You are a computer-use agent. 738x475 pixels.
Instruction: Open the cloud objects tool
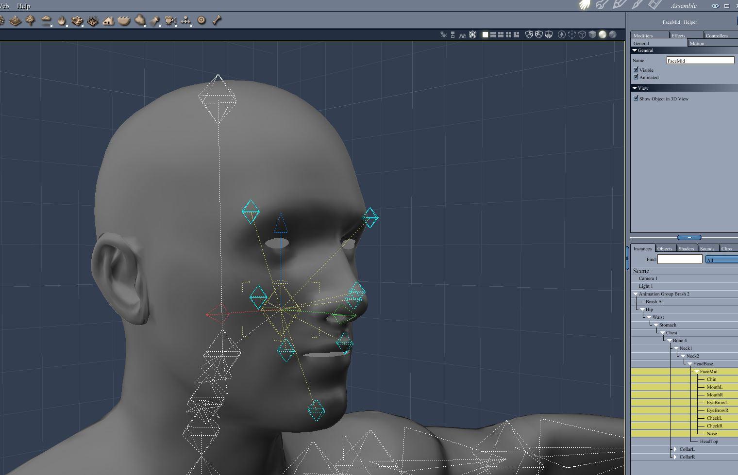46,20
